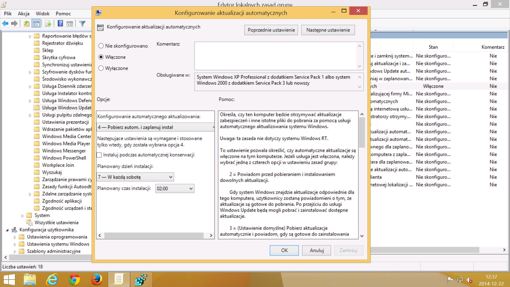Select the Wyłączone radio button
The height and width of the screenshot is (287, 510).
[x=101, y=68]
